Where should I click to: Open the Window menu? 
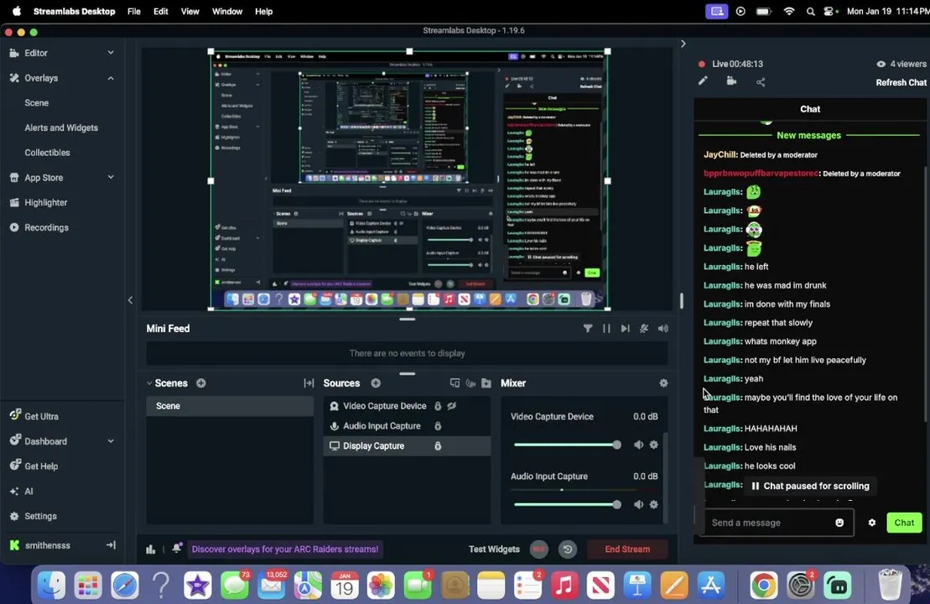(x=227, y=11)
